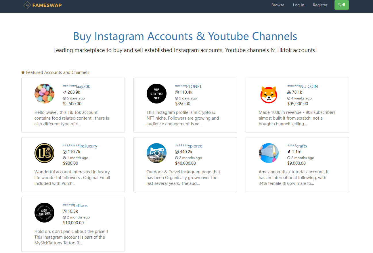Click the Amazing crafts tutorials description
Viewport: 373px width, 253px height.
(294, 178)
